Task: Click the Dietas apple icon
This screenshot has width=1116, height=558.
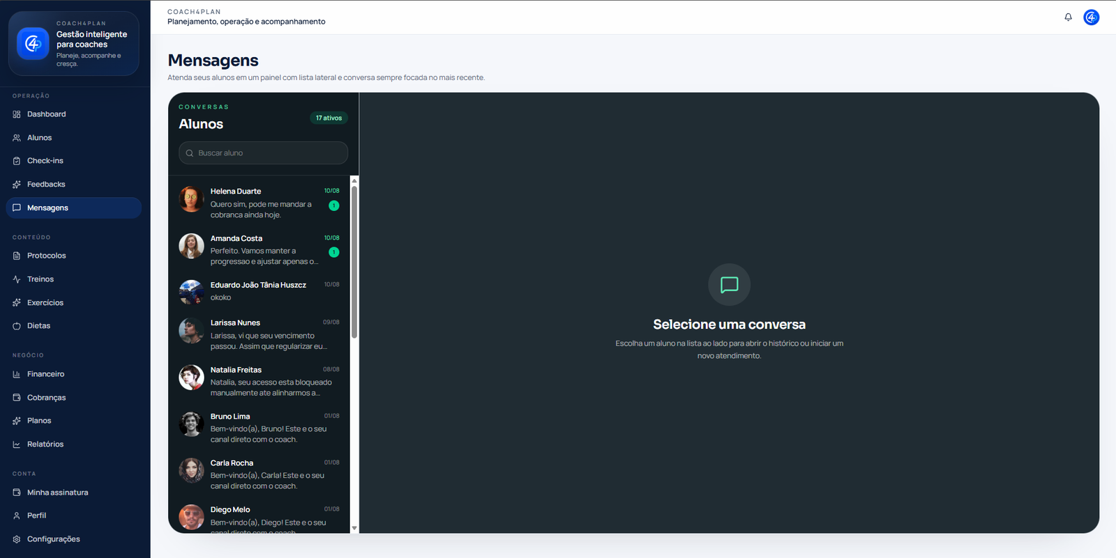Action: [x=17, y=326]
